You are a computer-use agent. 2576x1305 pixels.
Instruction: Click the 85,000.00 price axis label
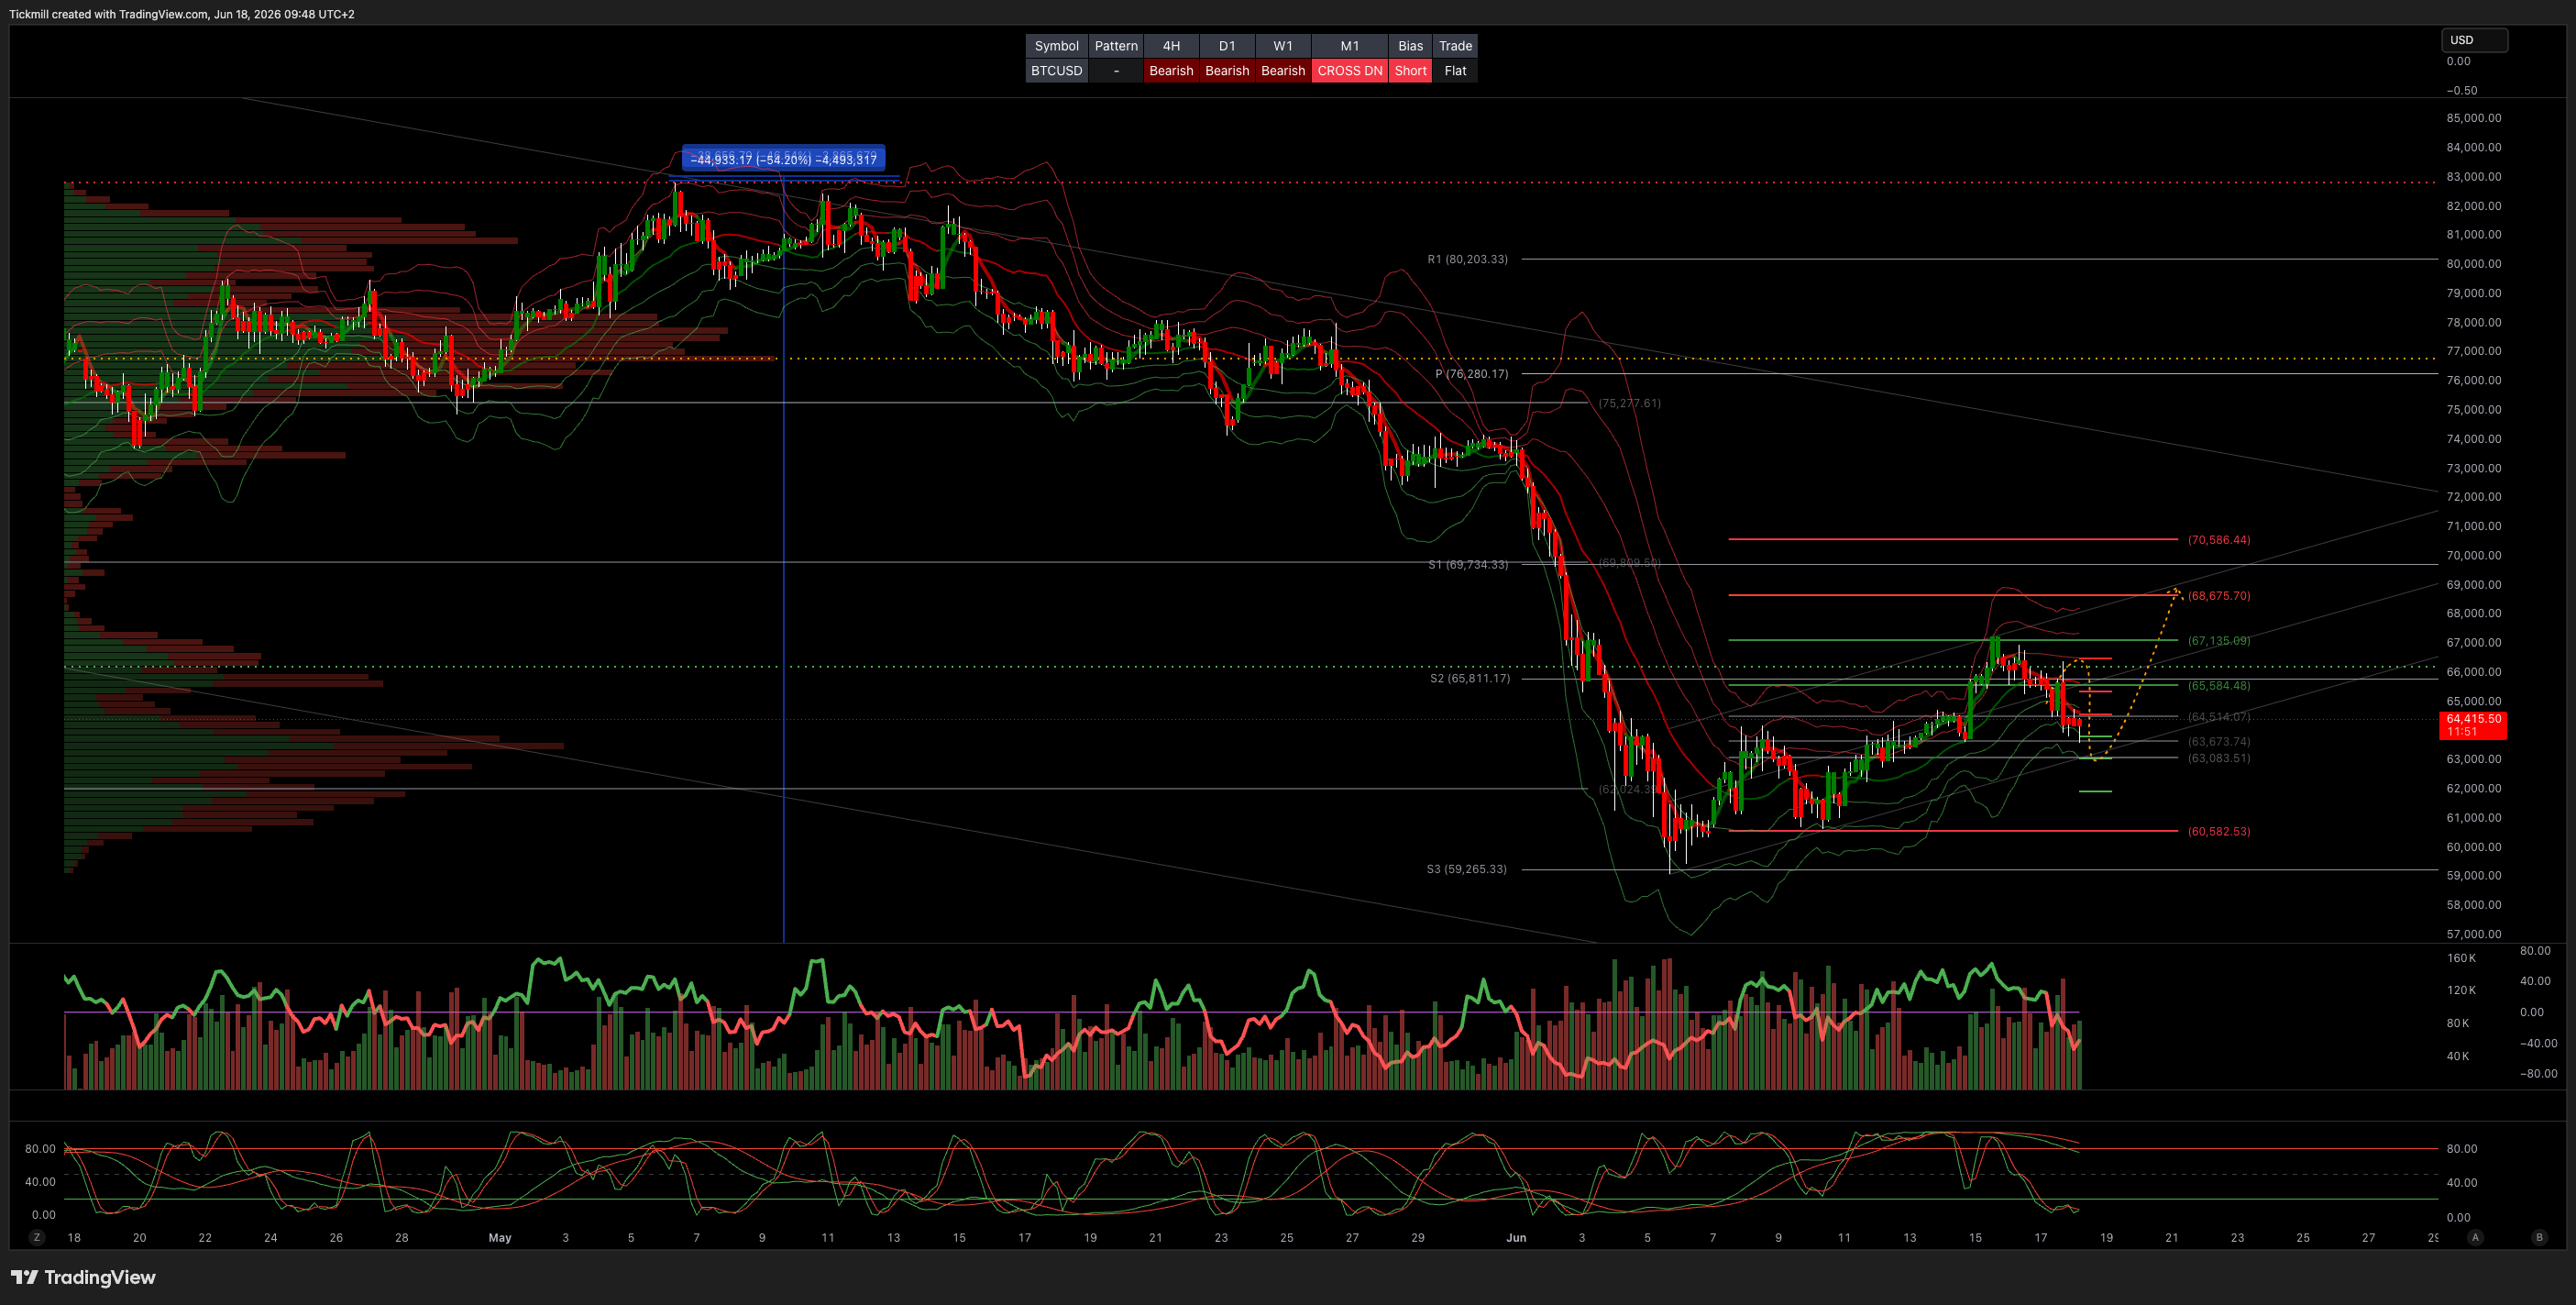coord(2474,118)
